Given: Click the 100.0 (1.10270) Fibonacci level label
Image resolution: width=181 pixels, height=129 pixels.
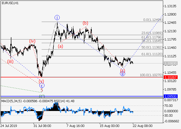Looking at the screenshot, I should (x=151, y=75).
